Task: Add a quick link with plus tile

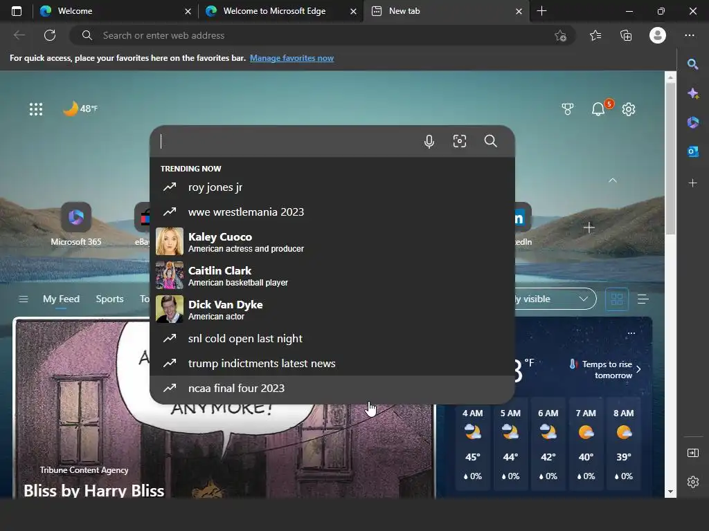Action: tap(589, 227)
